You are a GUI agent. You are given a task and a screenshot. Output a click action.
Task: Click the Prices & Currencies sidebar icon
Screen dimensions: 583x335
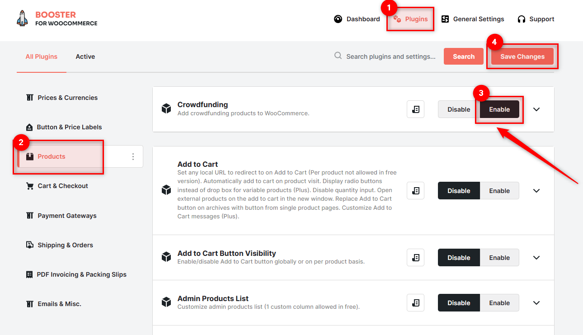click(30, 98)
